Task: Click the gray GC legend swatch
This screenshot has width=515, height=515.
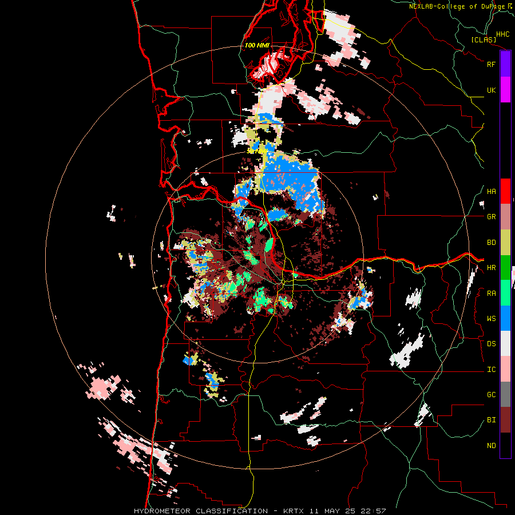Action: (505, 394)
